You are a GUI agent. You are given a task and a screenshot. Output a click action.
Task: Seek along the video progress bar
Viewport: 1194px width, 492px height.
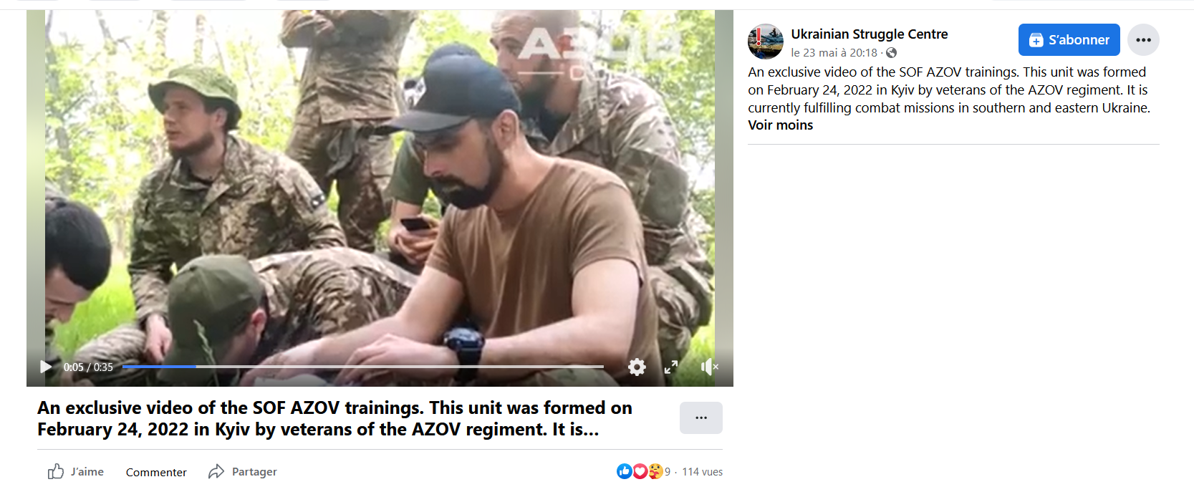pyautogui.click(x=362, y=367)
